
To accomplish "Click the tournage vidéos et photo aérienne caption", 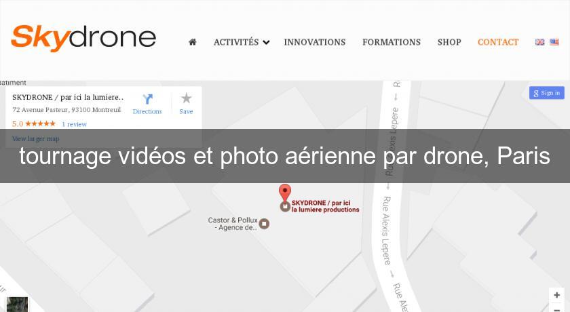I will (x=285, y=156).
